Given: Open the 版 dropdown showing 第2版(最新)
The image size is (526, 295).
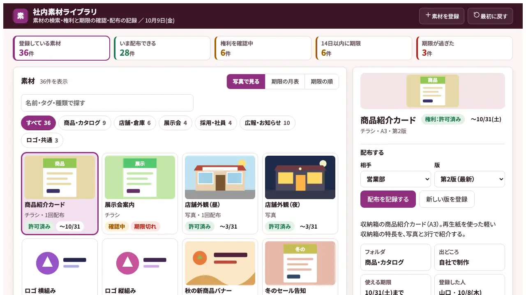Looking at the screenshot, I should 470,179.
